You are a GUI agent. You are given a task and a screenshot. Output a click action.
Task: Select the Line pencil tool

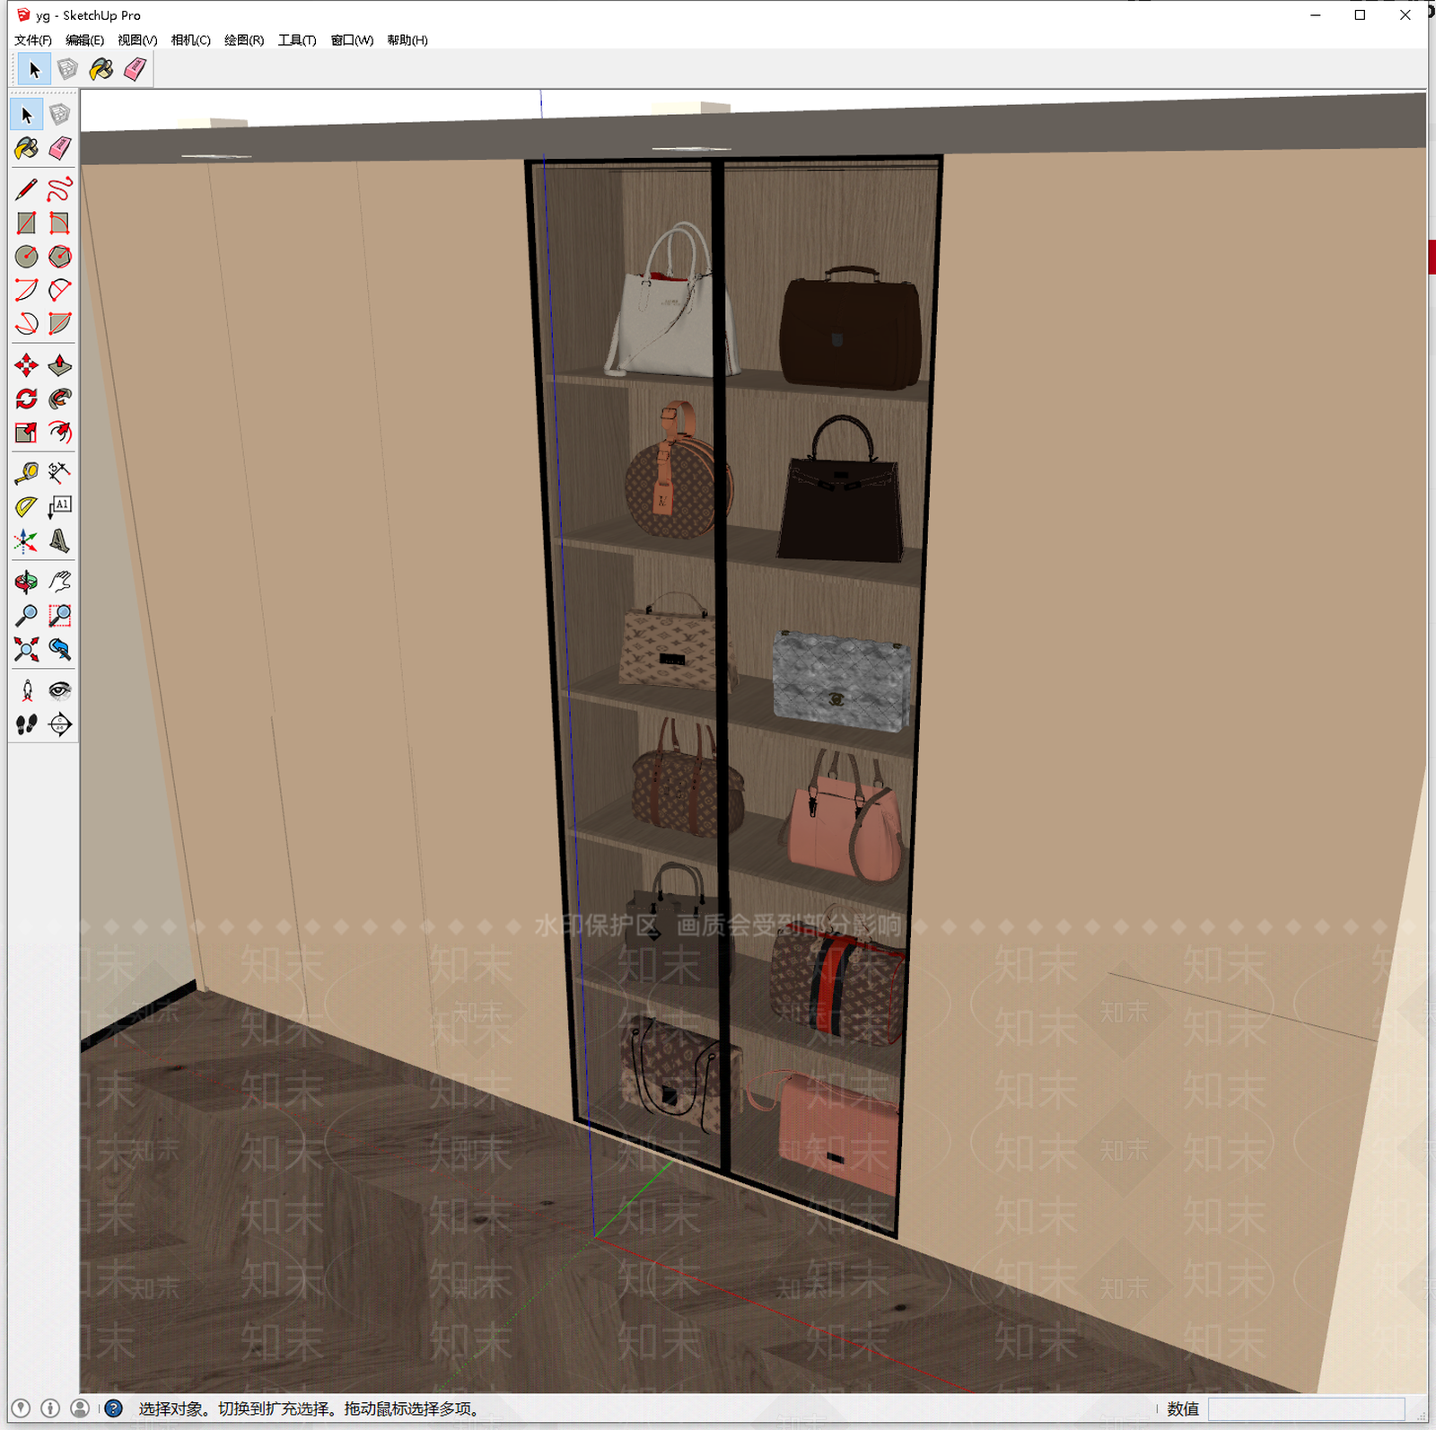[x=27, y=189]
